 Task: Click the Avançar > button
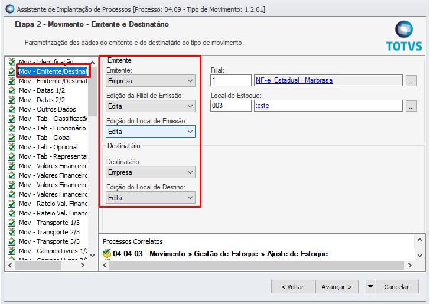[337, 287]
